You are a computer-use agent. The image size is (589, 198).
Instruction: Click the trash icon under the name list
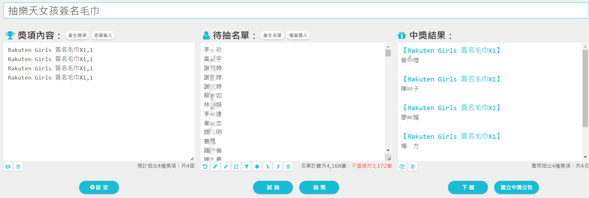[x=288, y=166]
